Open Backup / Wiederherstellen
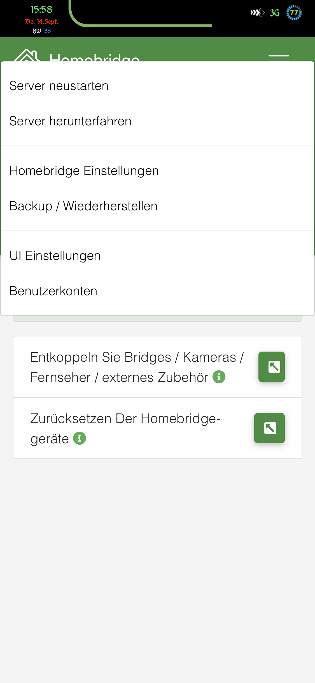This screenshot has height=683, width=315. tap(83, 206)
